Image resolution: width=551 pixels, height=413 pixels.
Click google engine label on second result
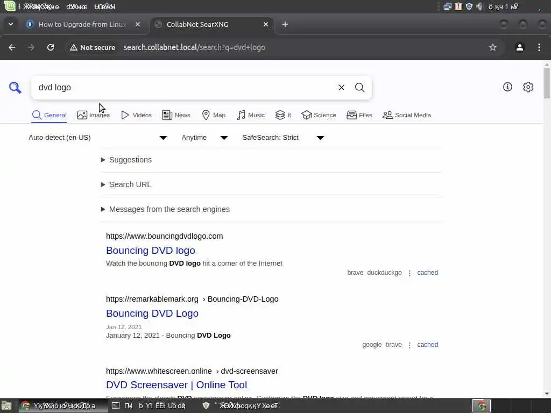click(372, 345)
